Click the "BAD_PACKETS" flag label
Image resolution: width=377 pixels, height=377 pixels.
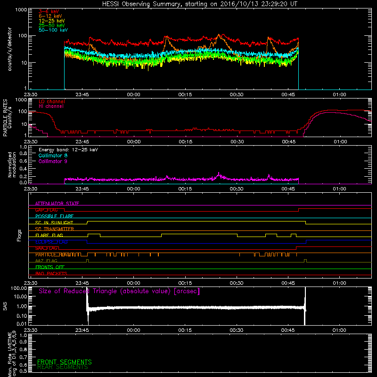point(51,273)
